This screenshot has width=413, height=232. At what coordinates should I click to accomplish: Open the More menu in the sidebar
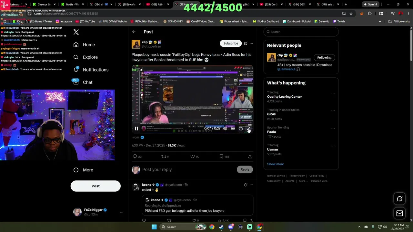pyautogui.click(x=83, y=170)
